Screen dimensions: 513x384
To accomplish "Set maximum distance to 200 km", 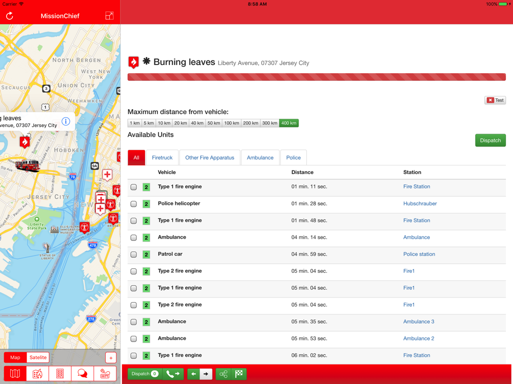I will click(x=251, y=123).
